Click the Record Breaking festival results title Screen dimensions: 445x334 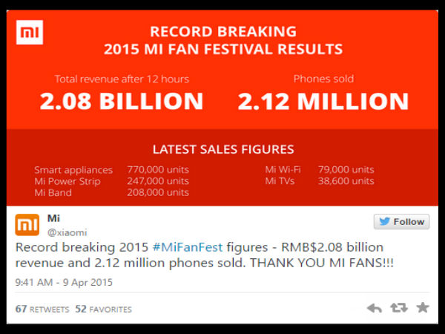(x=223, y=41)
